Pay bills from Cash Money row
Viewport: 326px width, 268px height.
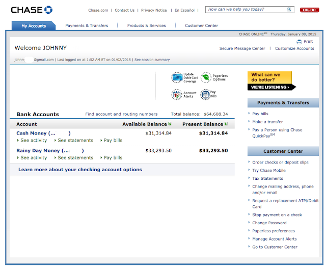point(113,140)
